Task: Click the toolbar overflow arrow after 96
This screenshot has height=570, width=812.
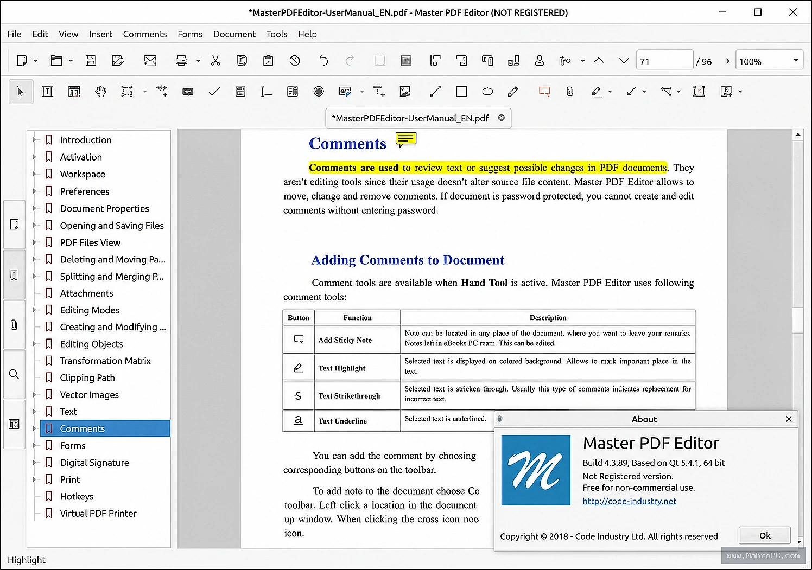Action: [x=728, y=61]
